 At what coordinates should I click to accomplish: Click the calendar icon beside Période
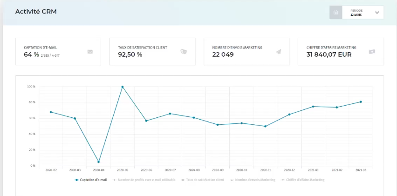(336, 13)
